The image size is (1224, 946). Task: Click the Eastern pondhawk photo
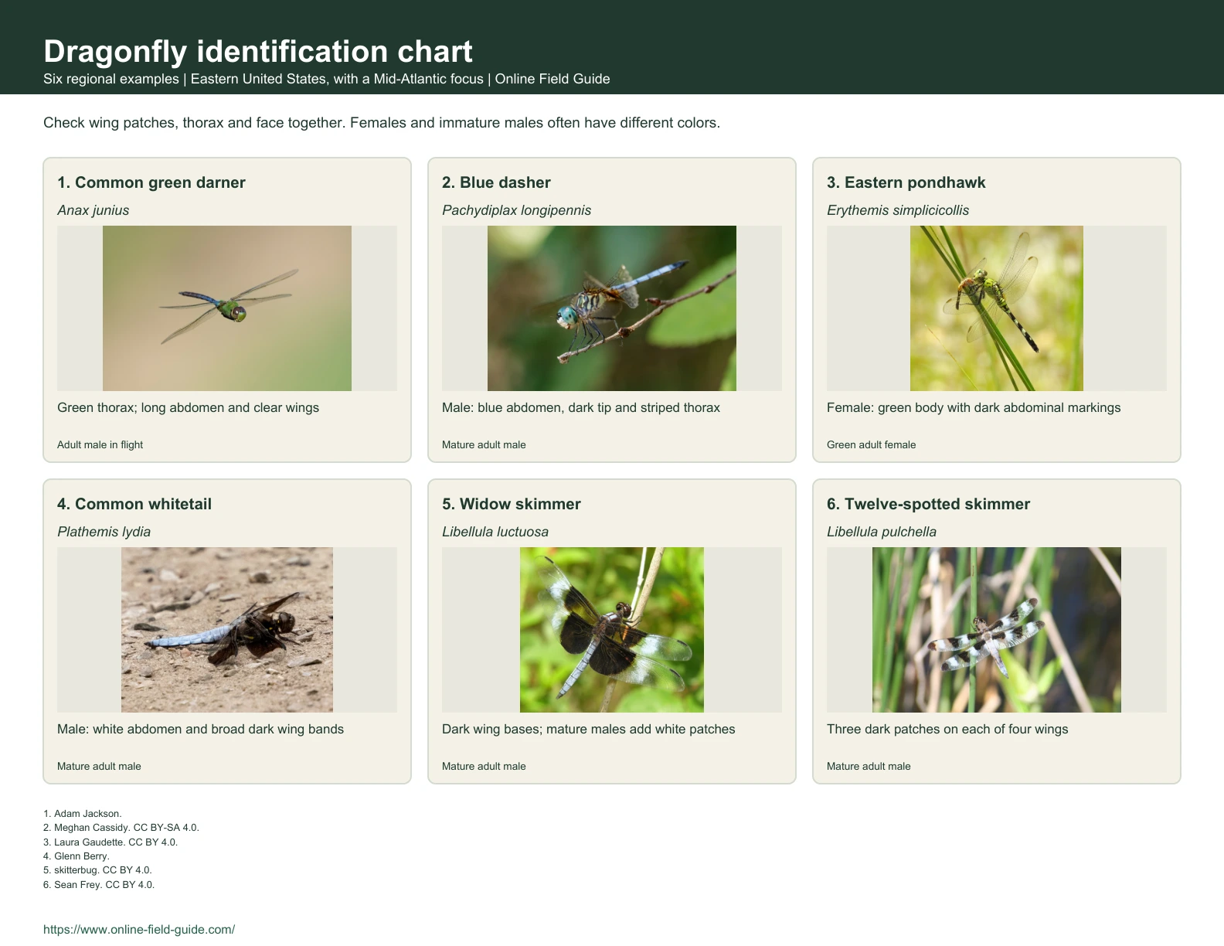click(x=997, y=308)
